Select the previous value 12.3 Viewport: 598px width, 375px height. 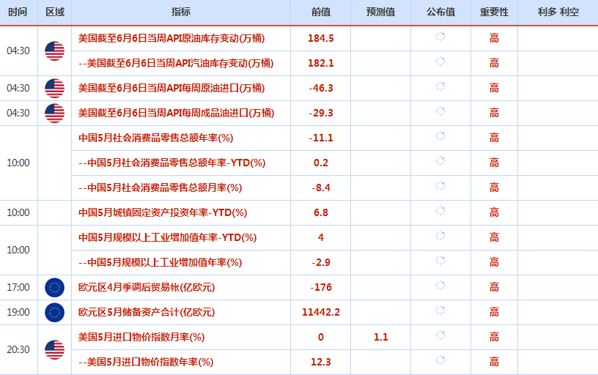(321, 362)
